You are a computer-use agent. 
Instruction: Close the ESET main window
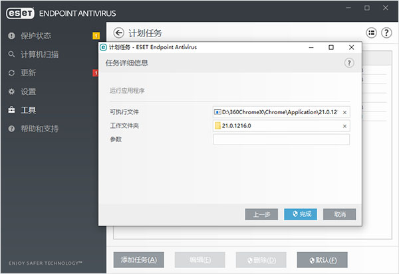386,8
